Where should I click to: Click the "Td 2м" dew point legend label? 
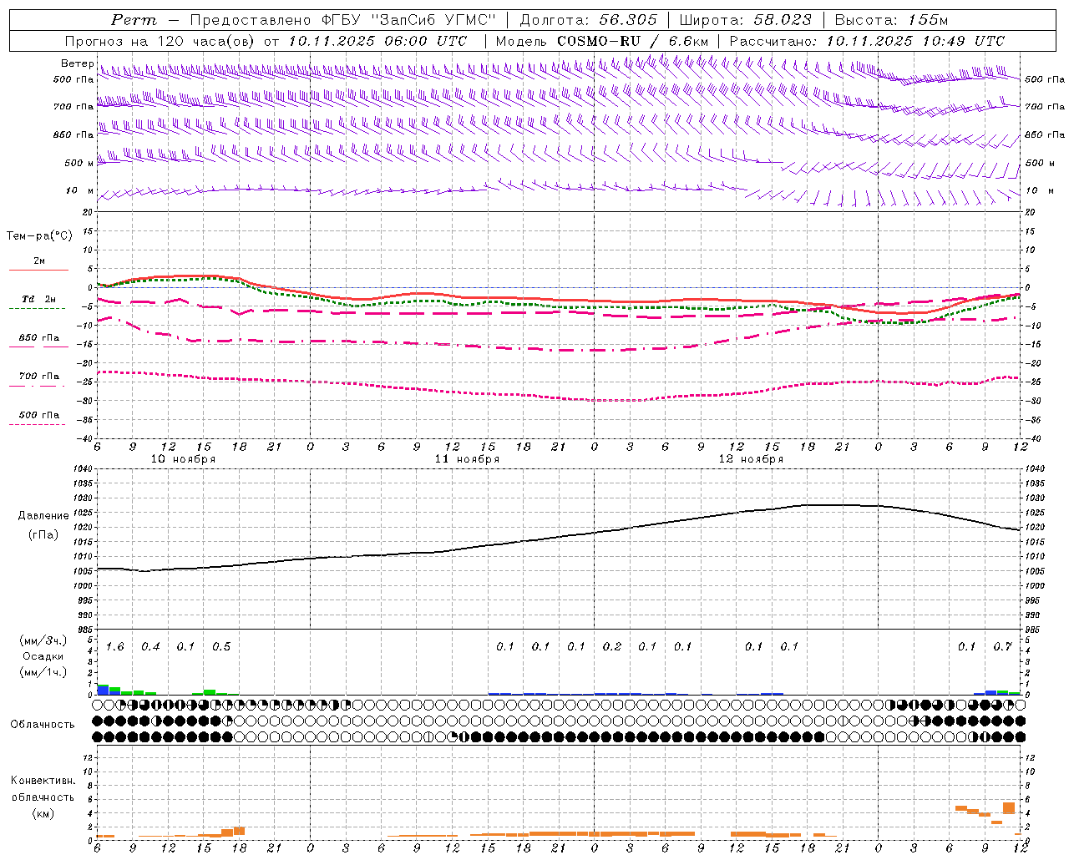(x=38, y=299)
